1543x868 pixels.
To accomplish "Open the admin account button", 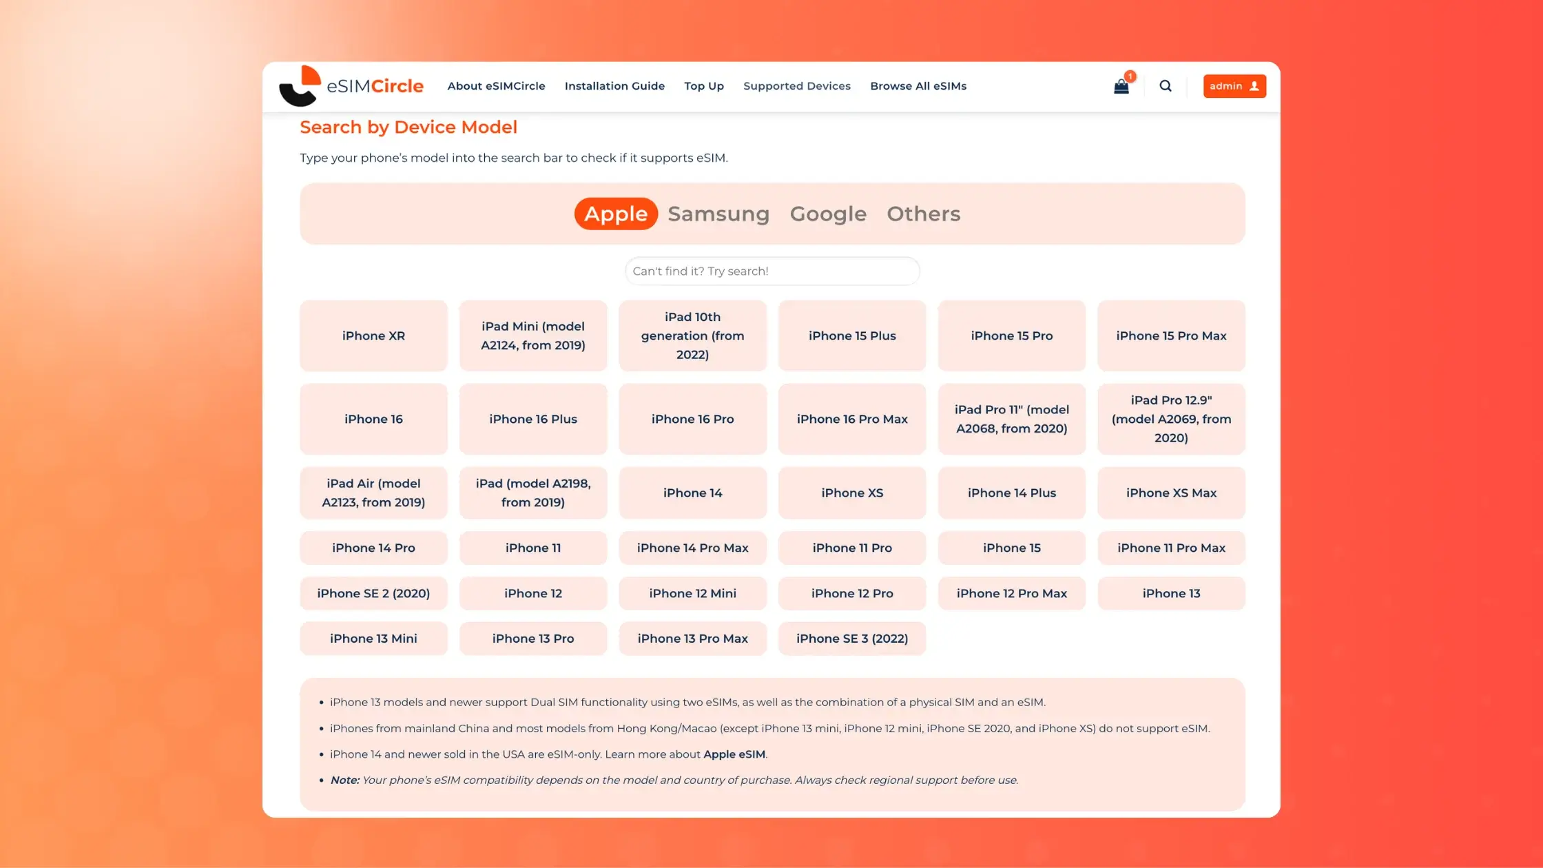I will click(1234, 86).
